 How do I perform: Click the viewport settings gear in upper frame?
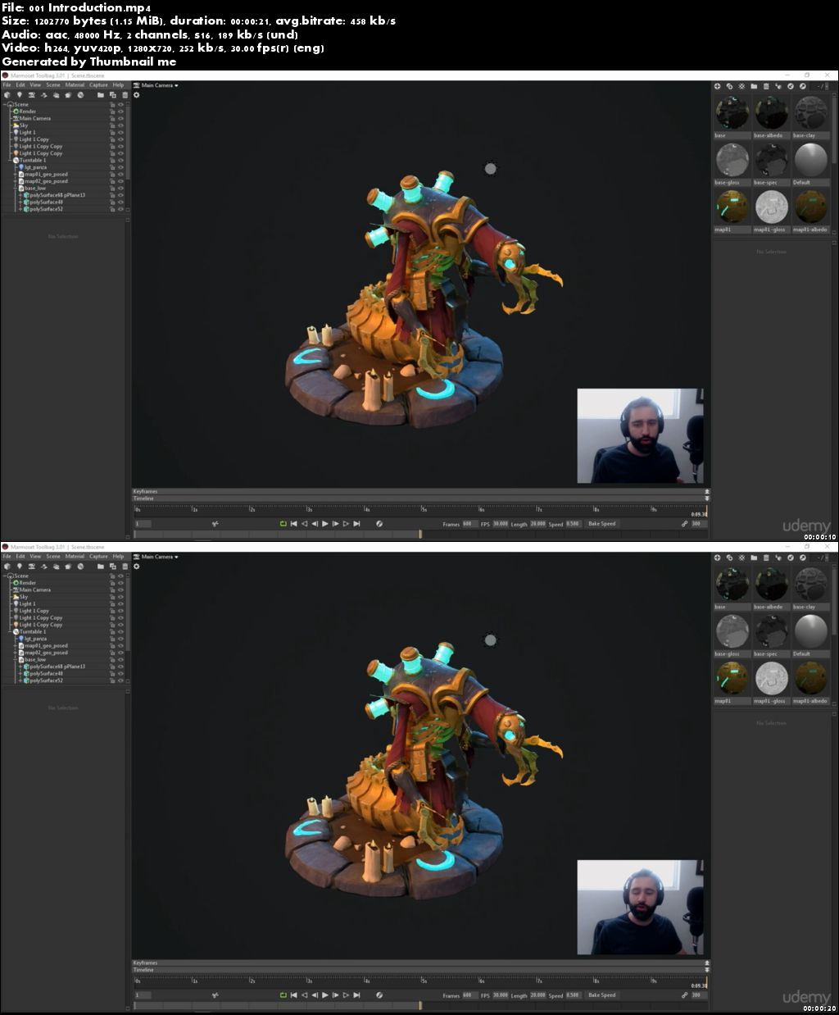tap(136, 95)
